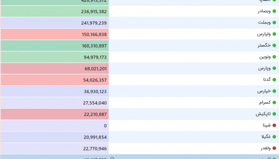Select the symbol name ونوین
This screenshot has width=279, height=159.
[x=265, y=57]
